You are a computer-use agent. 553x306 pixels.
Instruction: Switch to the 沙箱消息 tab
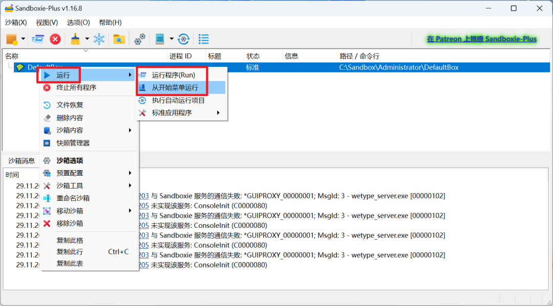[x=22, y=161]
